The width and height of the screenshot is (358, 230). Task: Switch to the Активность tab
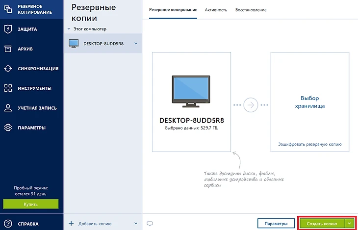pos(216,10)
